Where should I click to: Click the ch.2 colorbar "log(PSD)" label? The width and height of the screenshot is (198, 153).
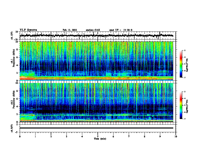click(x=187, y=106)
